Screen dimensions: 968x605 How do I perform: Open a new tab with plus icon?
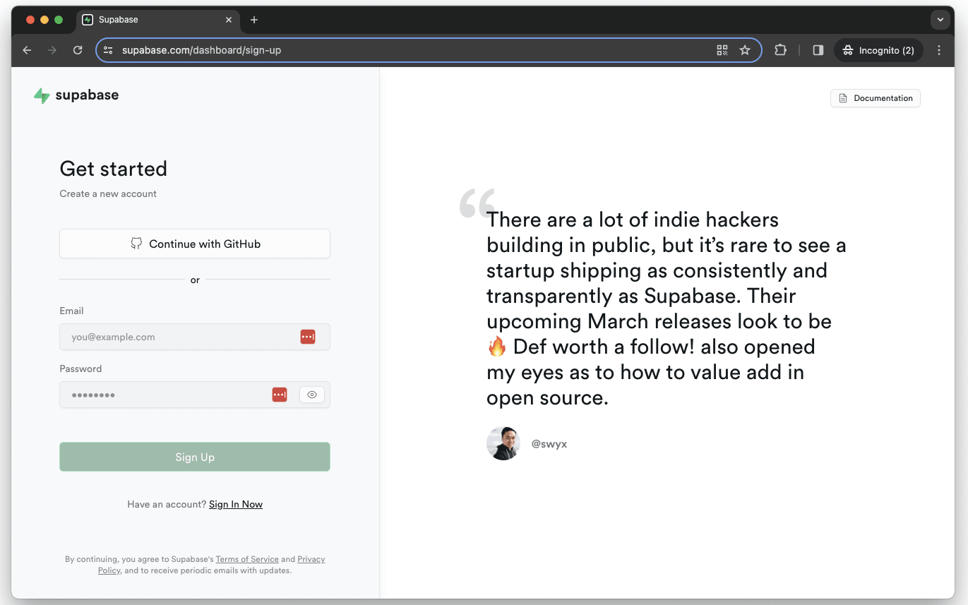[254, 20]
